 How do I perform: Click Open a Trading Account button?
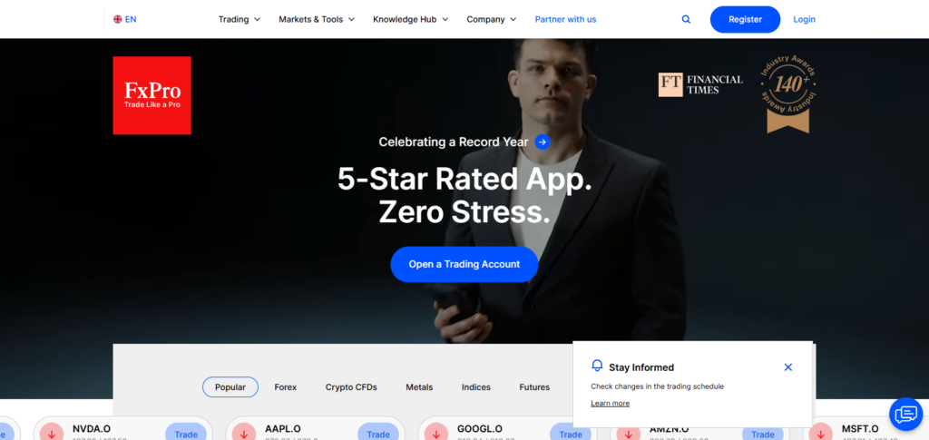point(464,265)
